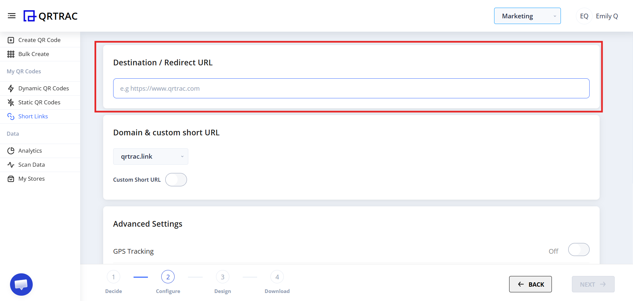Click the Create QR Code sidebar icon
Viewport: 633px width, 301px height.
pyautogui.click(x=11, y=40)
